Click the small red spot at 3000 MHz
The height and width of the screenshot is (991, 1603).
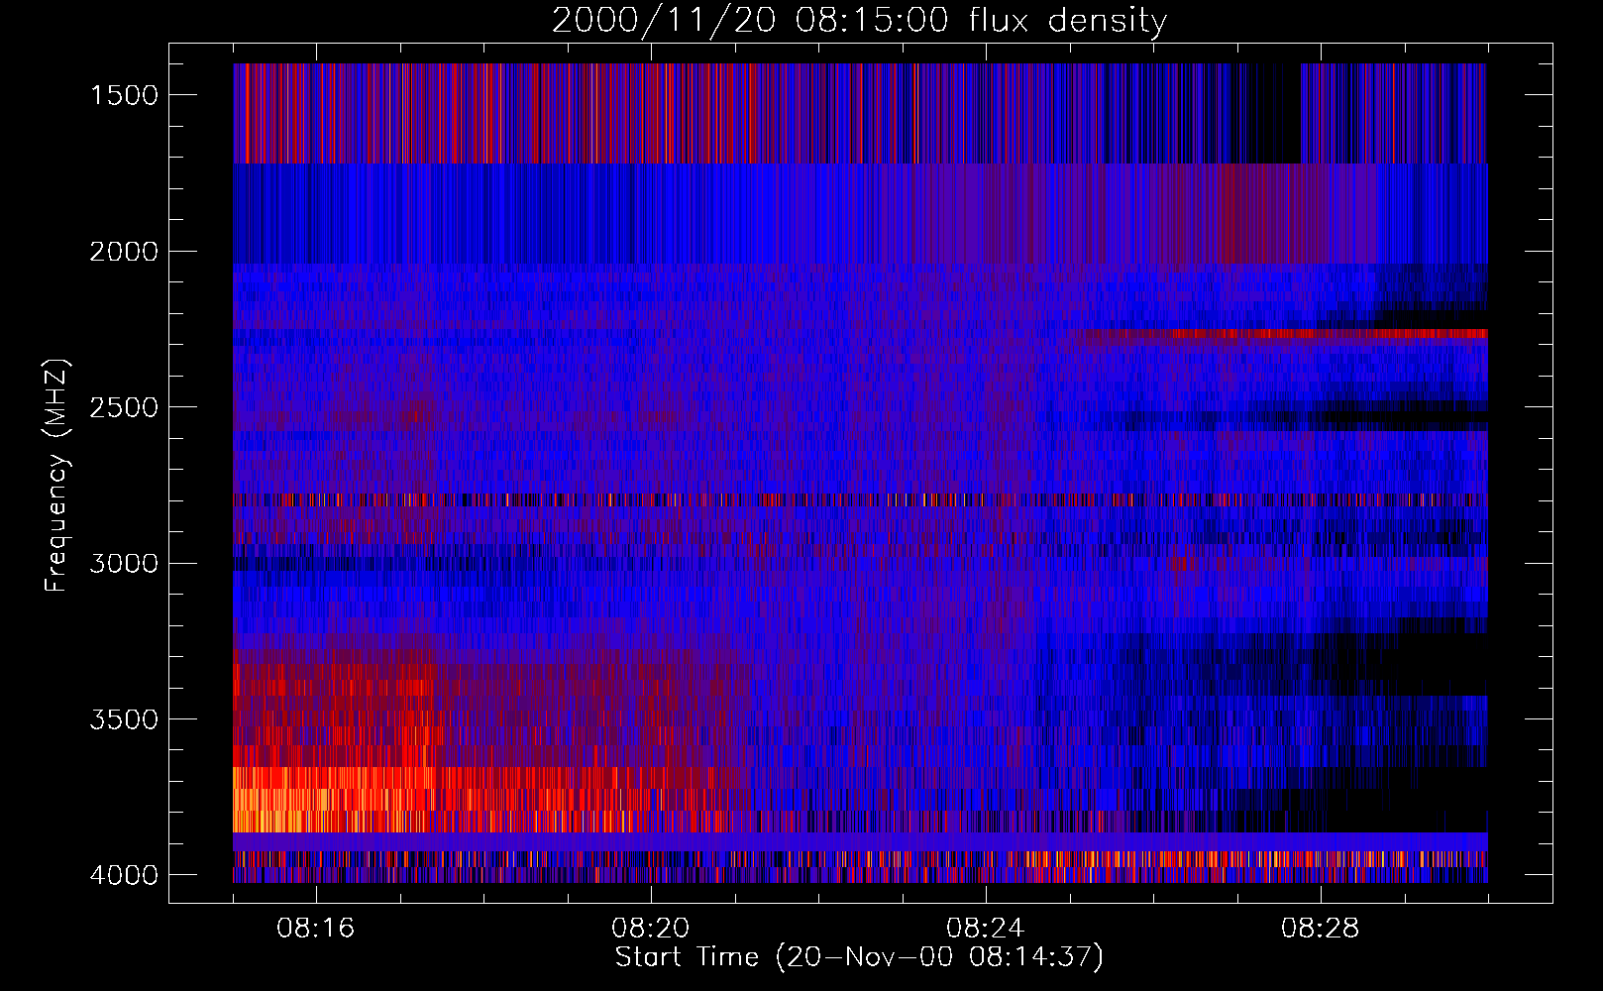coord(1182,563)
